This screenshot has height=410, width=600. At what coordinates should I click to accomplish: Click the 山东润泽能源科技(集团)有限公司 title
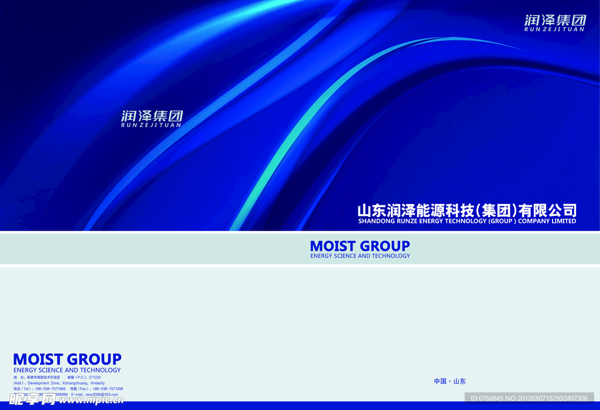(467, 211)
